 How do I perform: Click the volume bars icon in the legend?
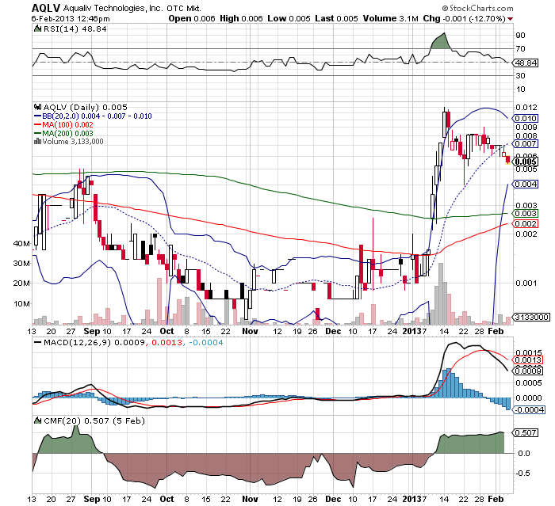[x=37, y=142]
